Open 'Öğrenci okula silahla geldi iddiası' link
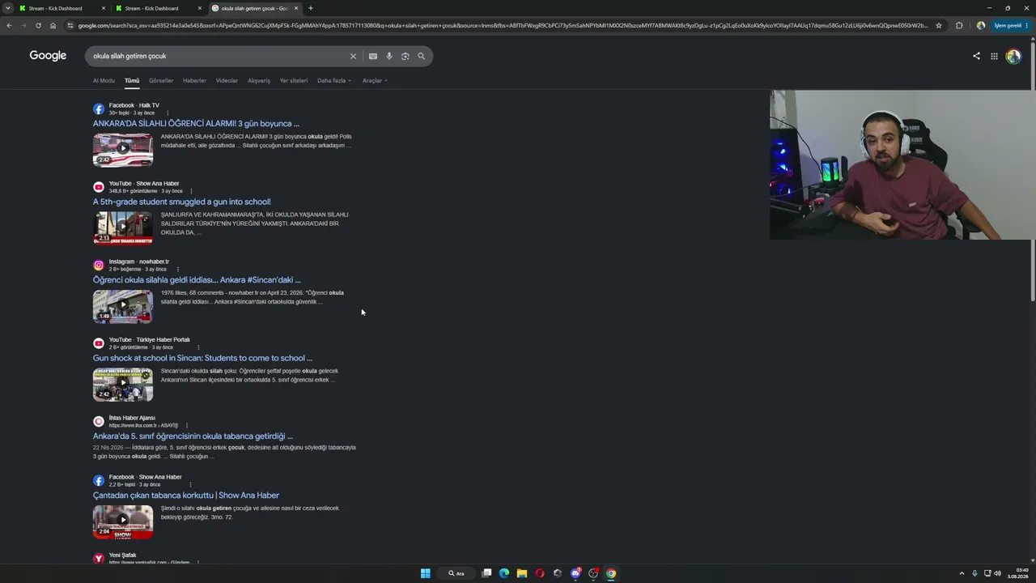Viewport: 1036px width, 583px height. click(x=197, y=280)
